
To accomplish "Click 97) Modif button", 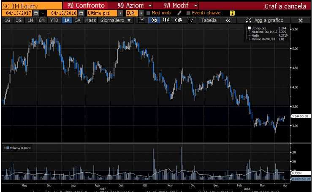I will [176, 5].
